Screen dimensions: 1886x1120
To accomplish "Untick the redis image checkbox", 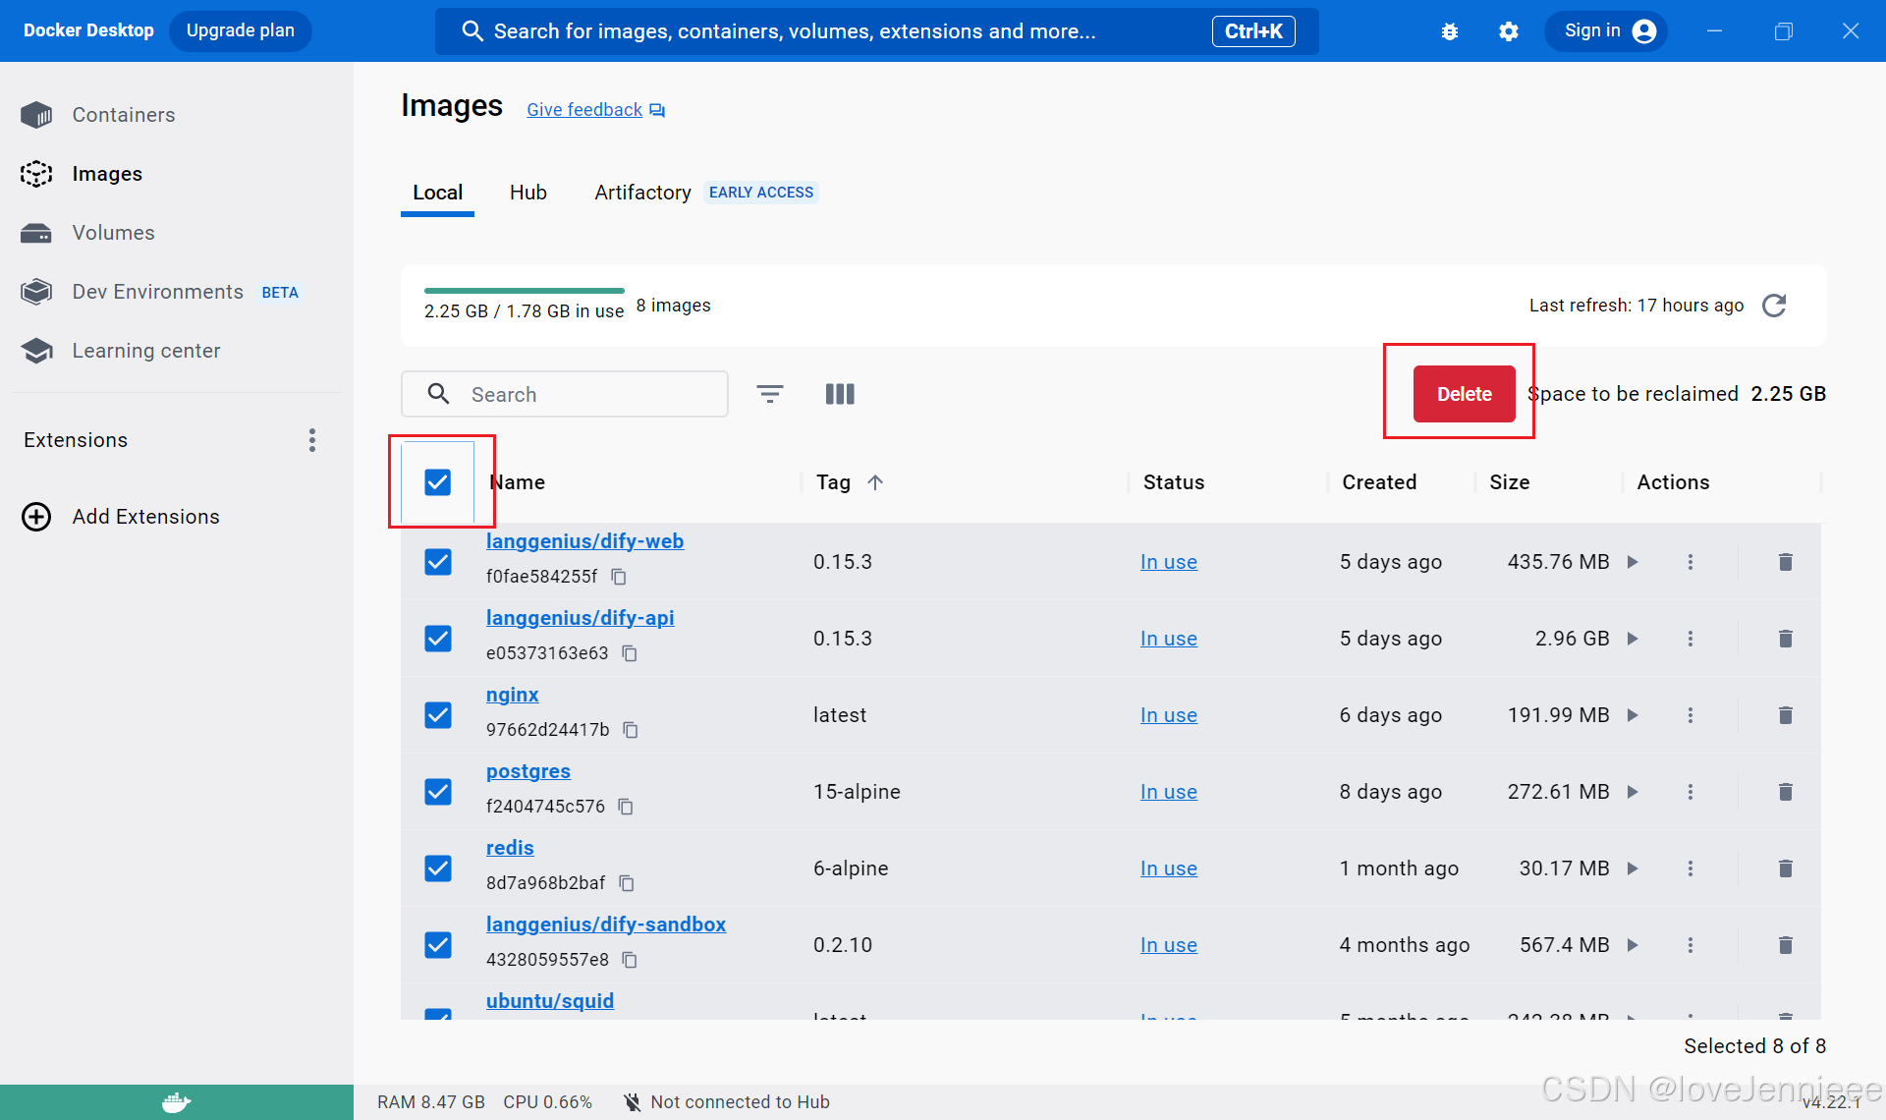I will click(438, 868).
